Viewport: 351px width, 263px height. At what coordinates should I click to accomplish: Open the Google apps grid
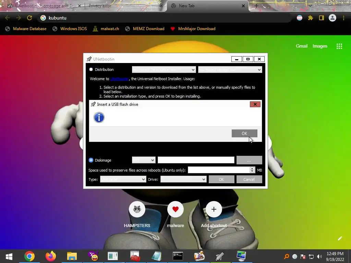(x=339, y=46)
